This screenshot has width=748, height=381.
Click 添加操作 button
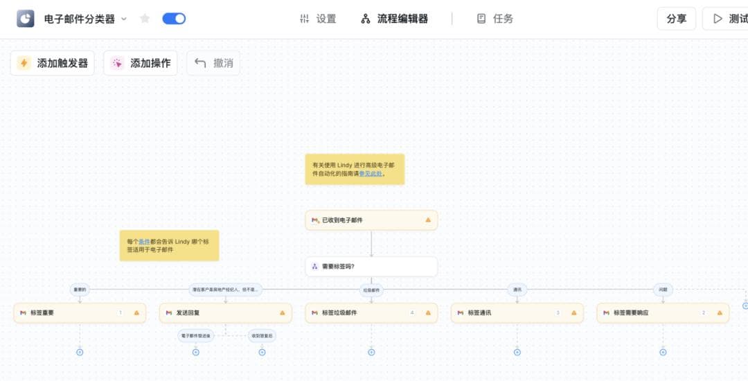[x=141, y=63]
